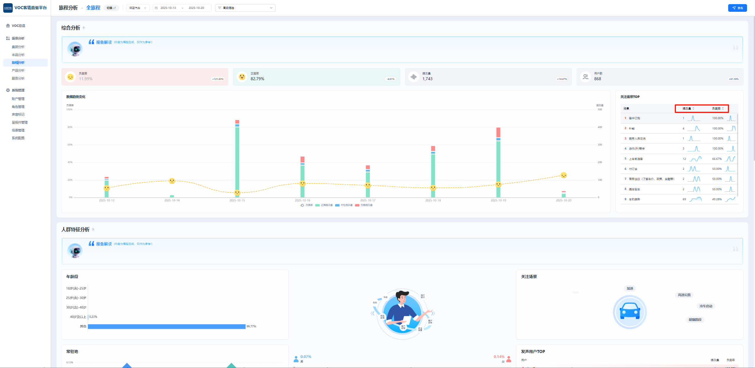
Task: Open 产品分析 in the sidebar menu
Action: tap(18, 70)
